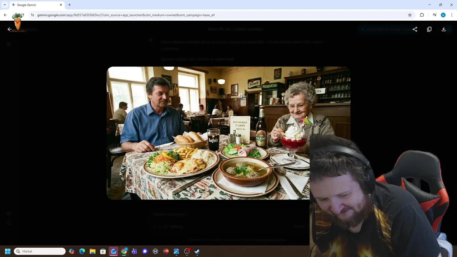Open a new browser tab

tap(69, 5)
